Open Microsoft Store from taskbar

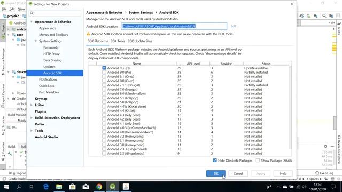(73, 187)
